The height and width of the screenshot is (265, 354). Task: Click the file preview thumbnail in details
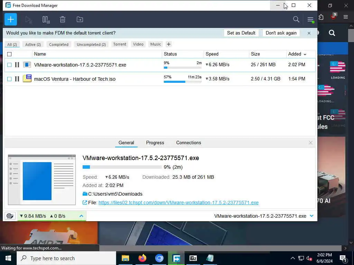[42, 180]
